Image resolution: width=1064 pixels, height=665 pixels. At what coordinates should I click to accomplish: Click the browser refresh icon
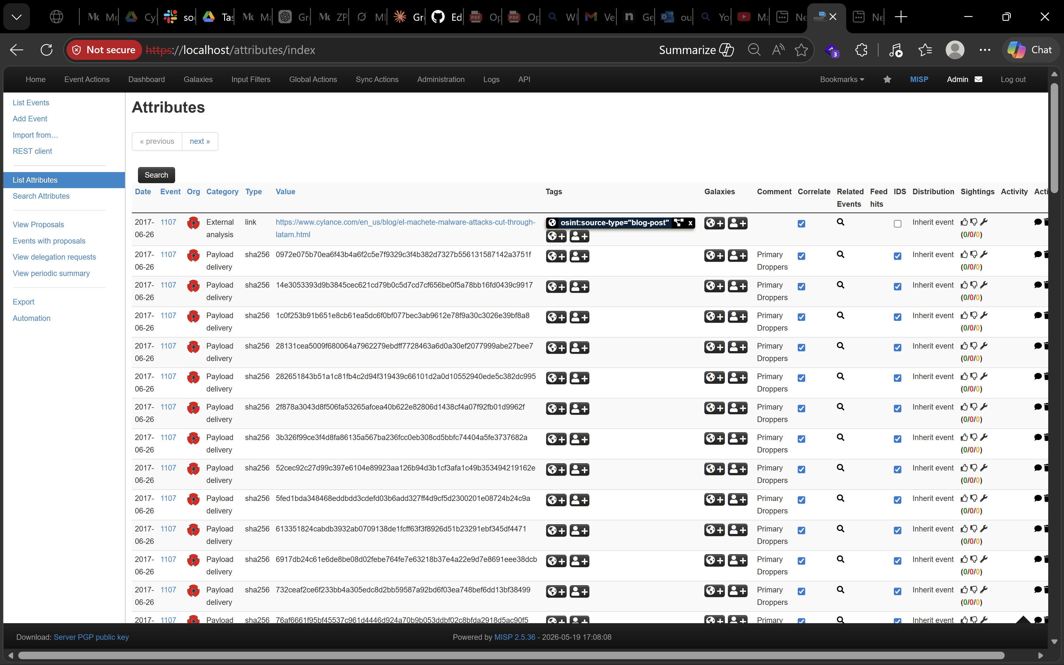coord(47,50)
